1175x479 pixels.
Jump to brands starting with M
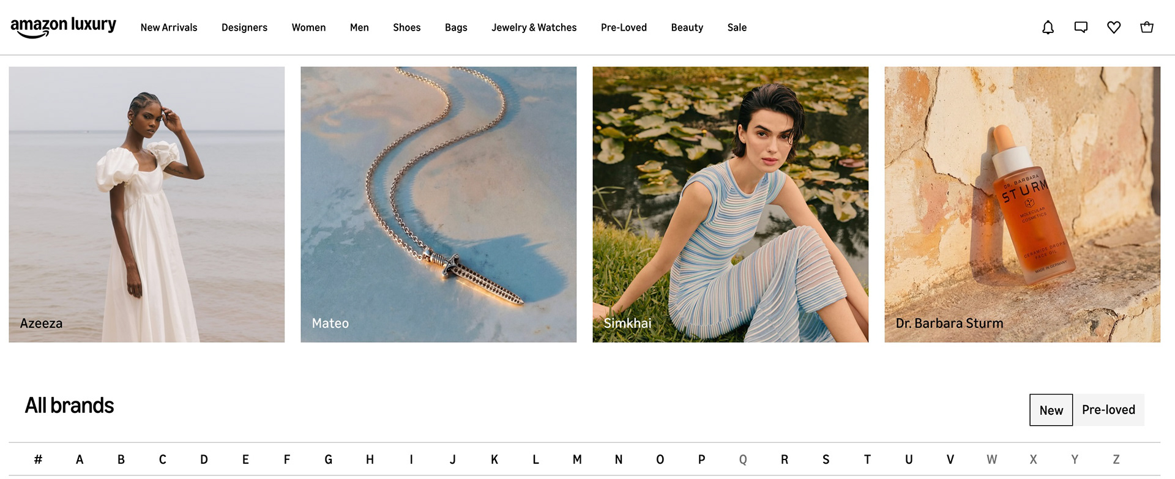(x=577, y=459)
